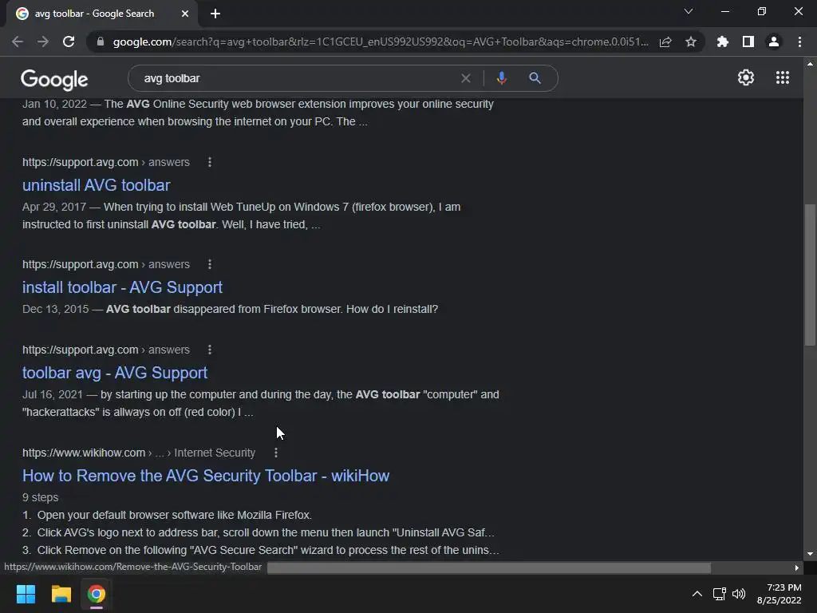Open toolbar avg - AVG Support link

115,373
